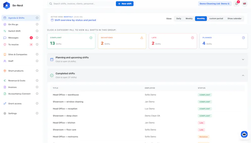Viewport: 251px width, 143px height.
Task: Click the info icon next to To resolve
Action: tap(37, 44)
